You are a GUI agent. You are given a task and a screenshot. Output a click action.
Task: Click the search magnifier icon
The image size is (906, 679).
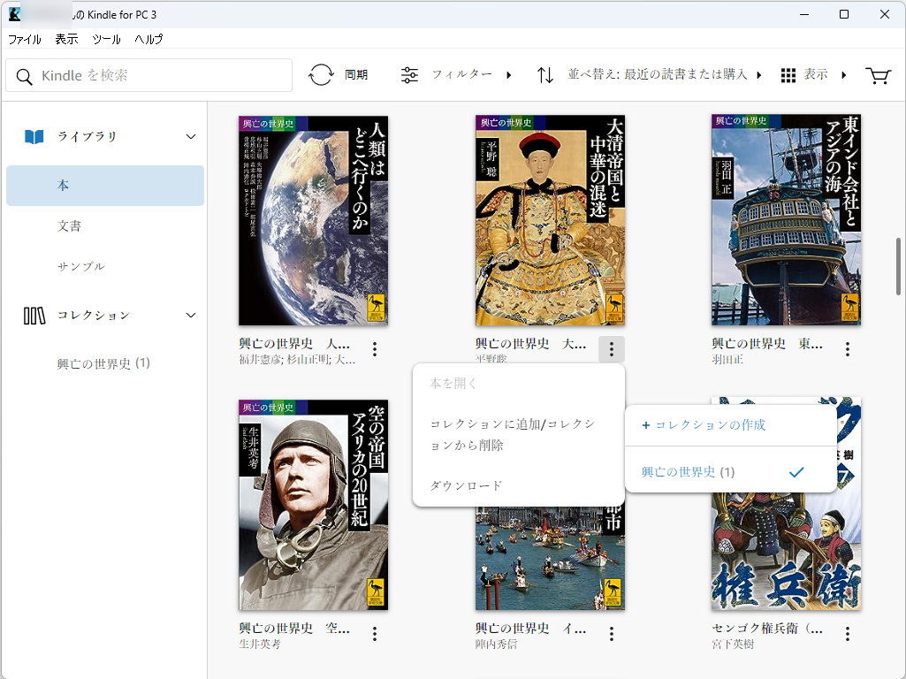[x=25, y=77]
